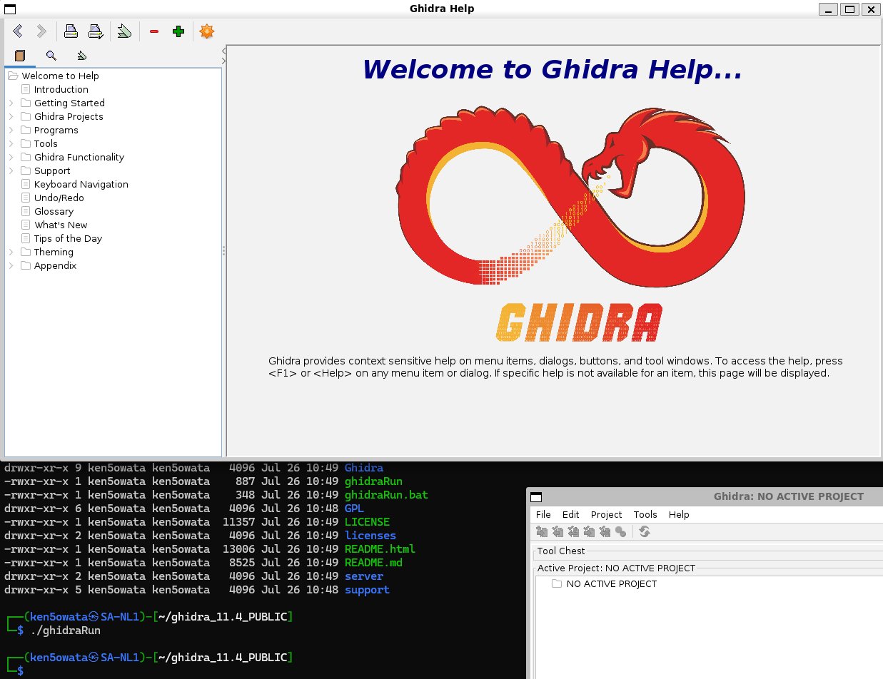Open the Undo/Redo help page
Viewport: 883px width, 679px height.
tap(59, 198)
